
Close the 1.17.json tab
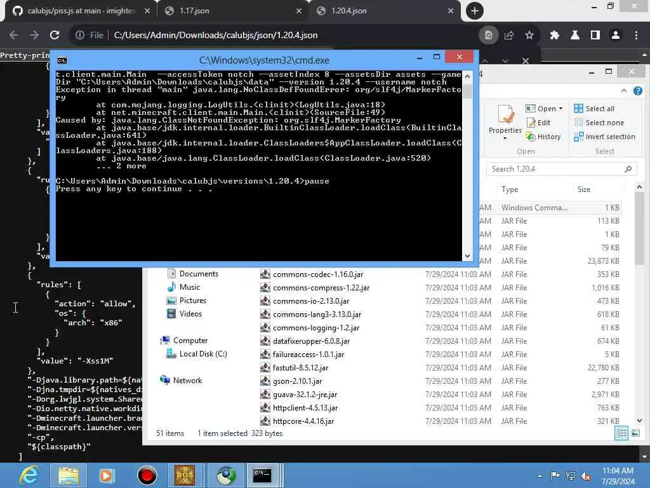click(299, 11)
